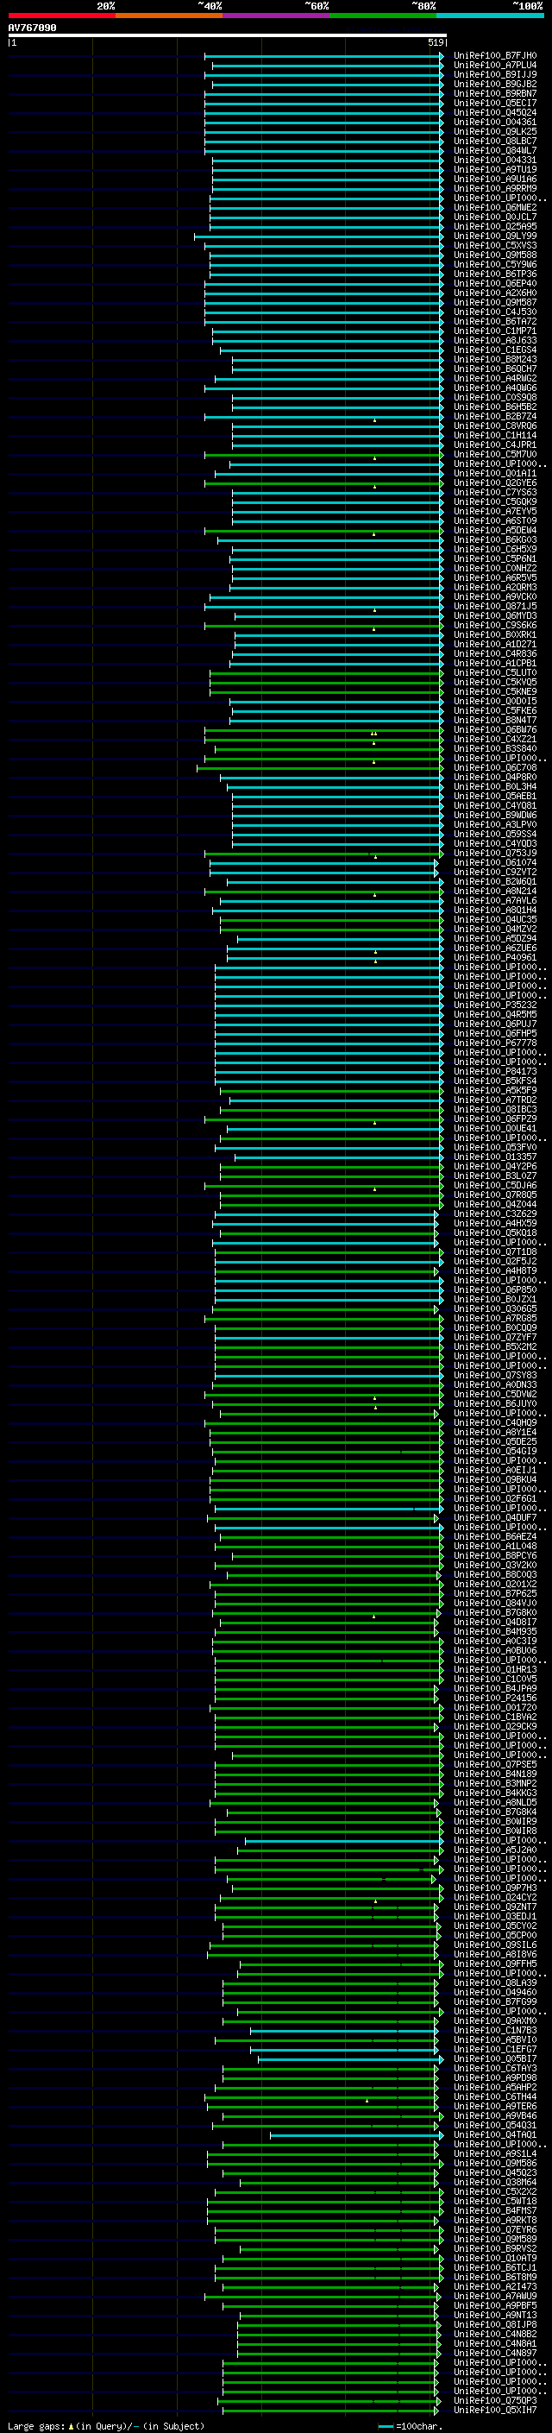Click the cyan ~100% identity legend bar
Screen dimensions: 552x2433
tap(491, 16)
